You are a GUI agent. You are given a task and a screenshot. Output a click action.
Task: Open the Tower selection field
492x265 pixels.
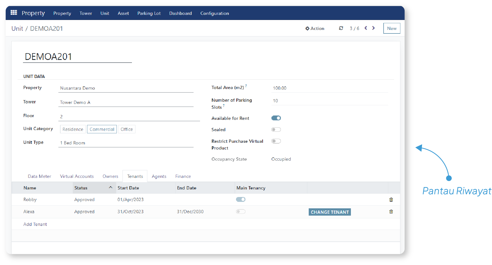point(126,103)
